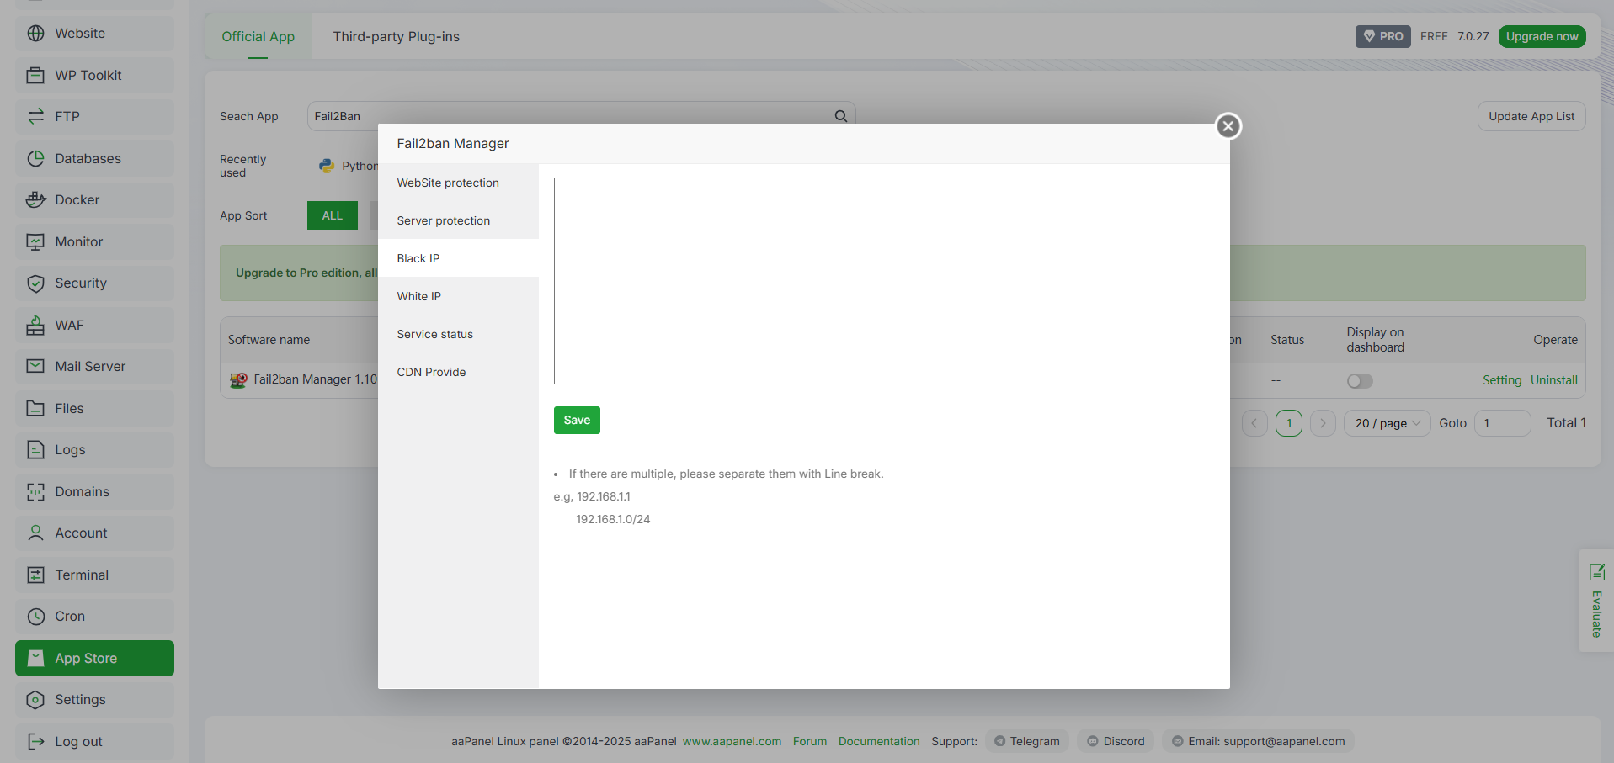Click the FTP transfer arrows icon

[x=35, y=117]
